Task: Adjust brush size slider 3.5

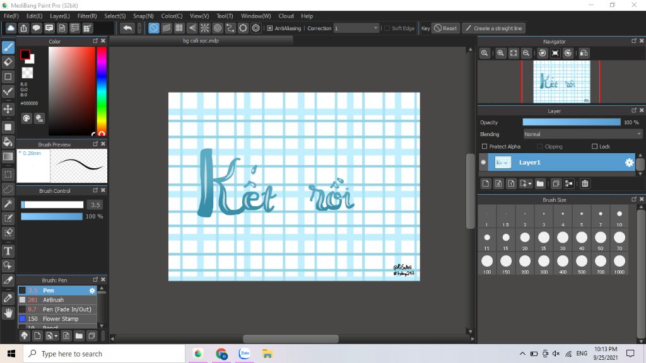Action: [52, 205]
